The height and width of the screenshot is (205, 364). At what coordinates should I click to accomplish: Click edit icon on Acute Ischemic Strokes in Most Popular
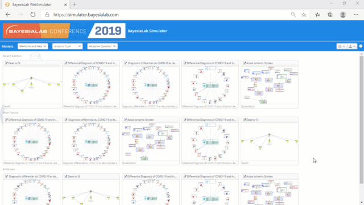click(x=126, y=120)
